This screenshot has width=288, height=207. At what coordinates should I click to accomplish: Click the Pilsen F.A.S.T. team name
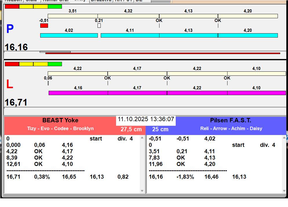[230, 120]
